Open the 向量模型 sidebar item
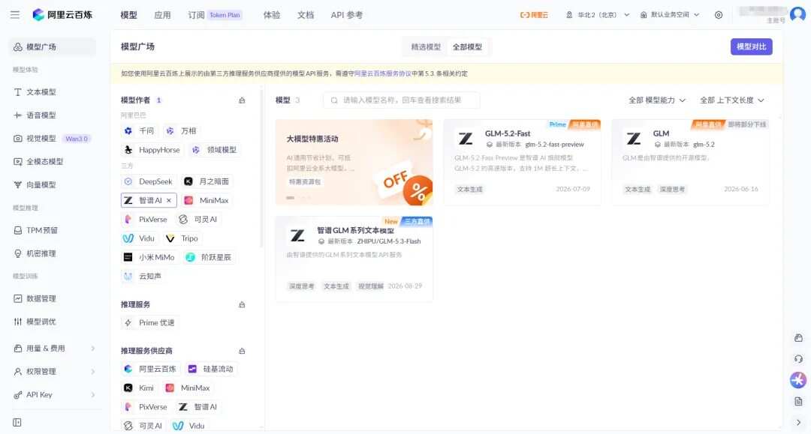This screenshot has width=811, height=434. [41, 184]
